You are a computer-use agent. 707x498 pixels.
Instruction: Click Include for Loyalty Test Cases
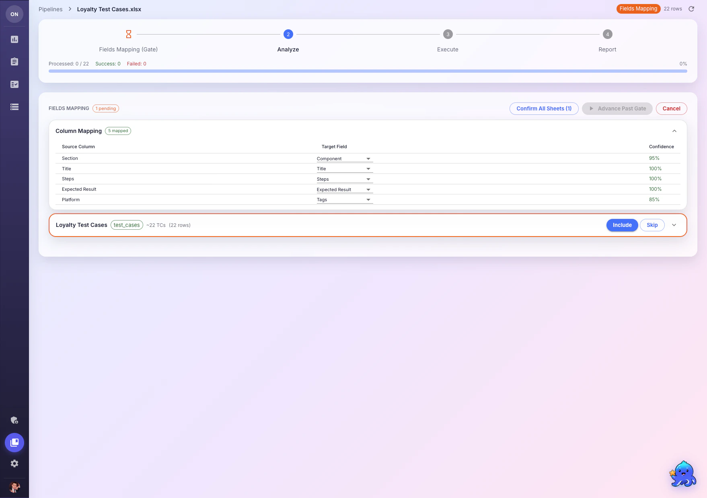click(622, 225)
